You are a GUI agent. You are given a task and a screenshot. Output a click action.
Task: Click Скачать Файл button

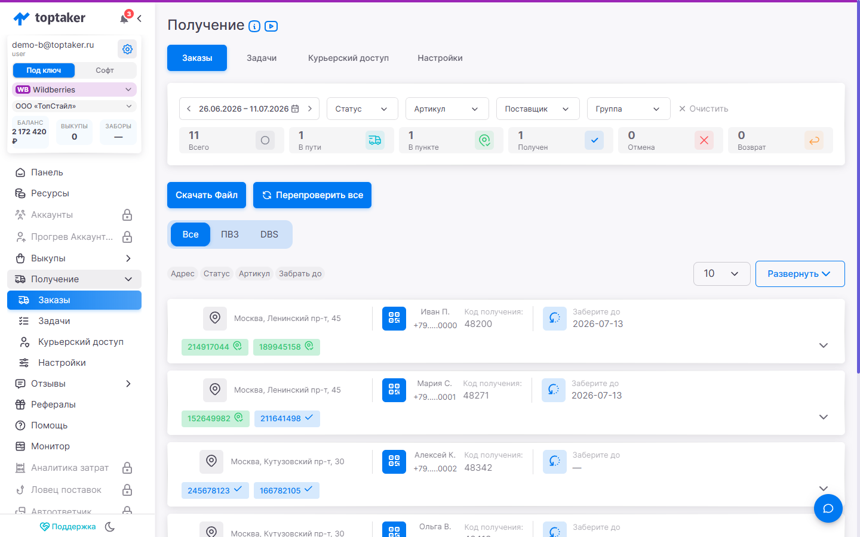click(207, 195)
